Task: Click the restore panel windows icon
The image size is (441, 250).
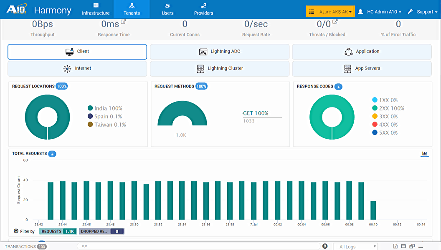Action: [412, 246]
